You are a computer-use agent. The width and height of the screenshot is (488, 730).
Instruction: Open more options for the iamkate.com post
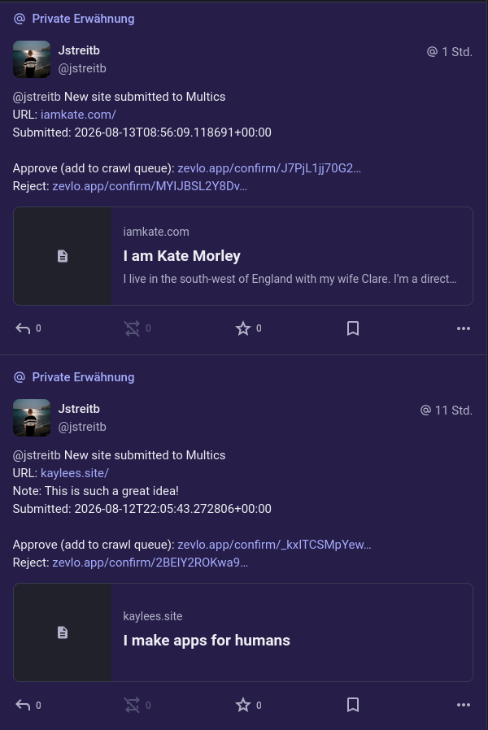[464, 328]
